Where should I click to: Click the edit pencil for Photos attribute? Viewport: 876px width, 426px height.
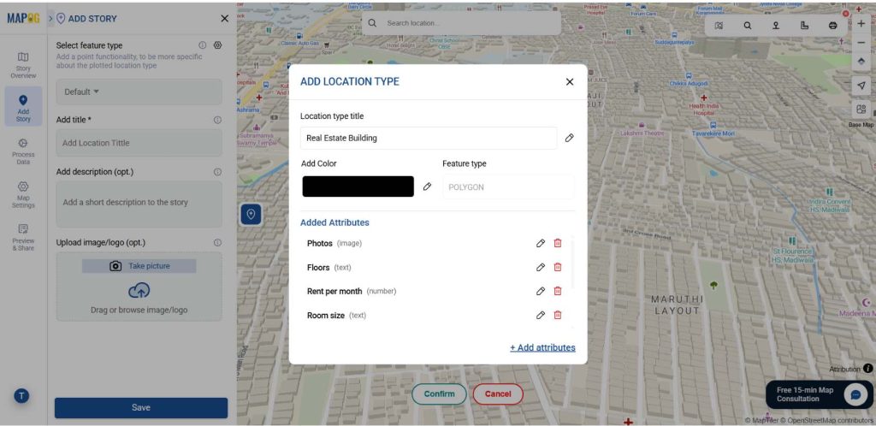point(541,244)
